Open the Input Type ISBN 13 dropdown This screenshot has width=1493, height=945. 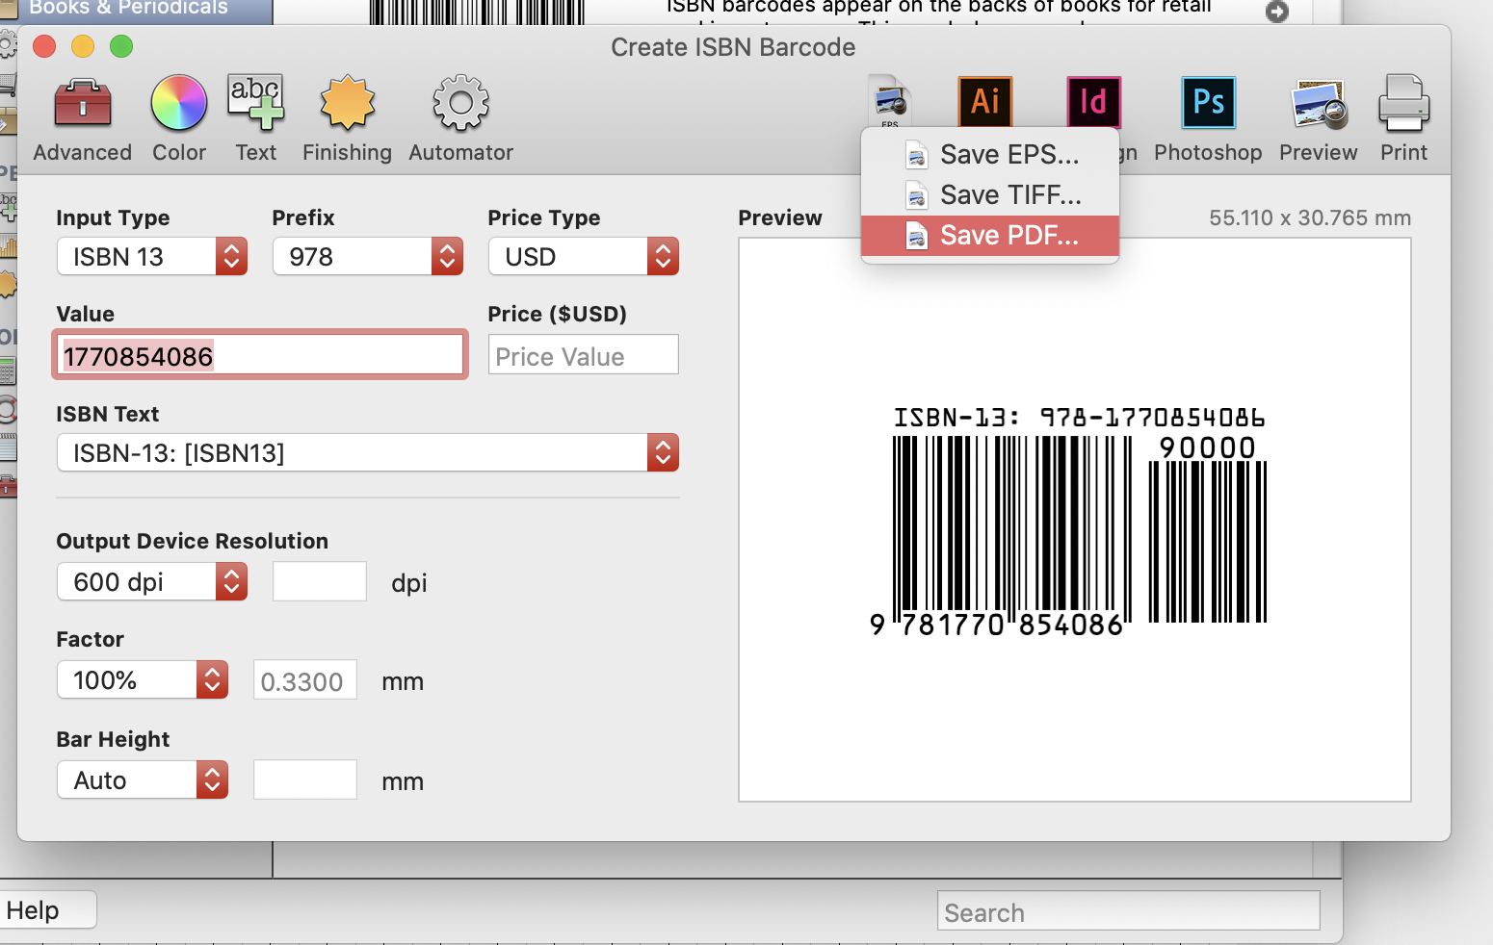point(152,257)
